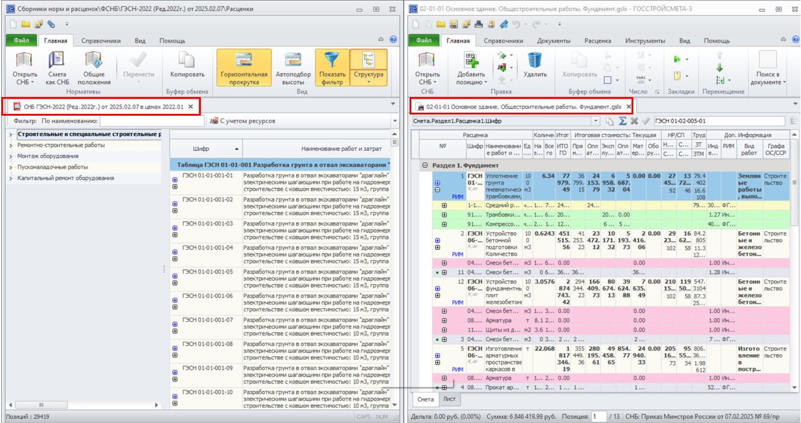Collapse Раздел 1. Фундамент section

425,165
